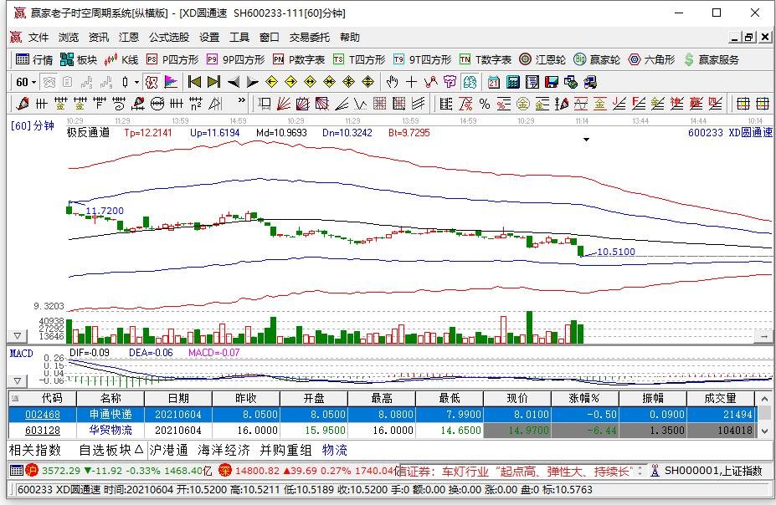Click the red pen drawing tool icon
This screenshot has width=776, height=505.
coord(23,104)
